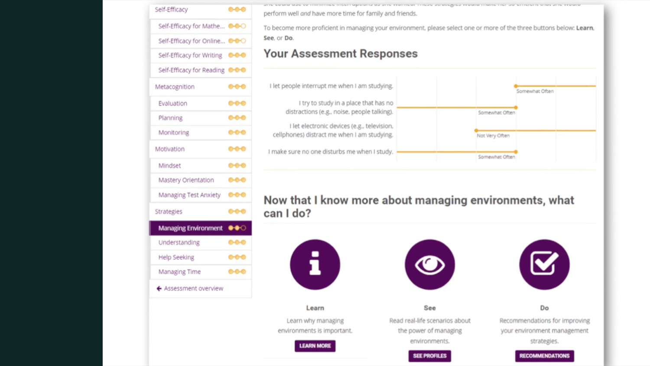
Task: Select Strategies category in sidebar
Action: click(x=169, y=212)
